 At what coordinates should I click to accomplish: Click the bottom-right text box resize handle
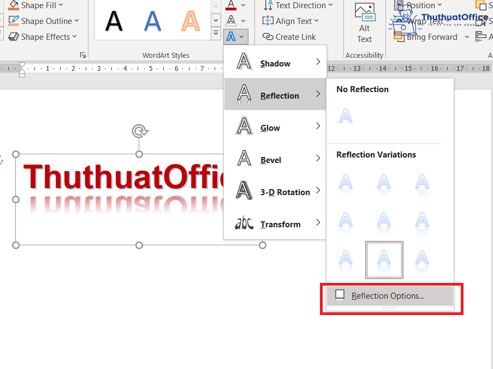click(263, 245)
